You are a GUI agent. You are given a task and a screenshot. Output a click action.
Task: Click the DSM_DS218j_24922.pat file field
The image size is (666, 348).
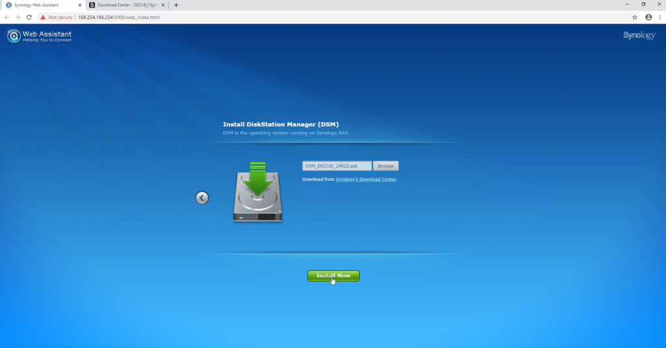pos(337,166)
